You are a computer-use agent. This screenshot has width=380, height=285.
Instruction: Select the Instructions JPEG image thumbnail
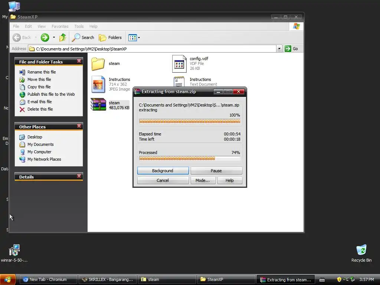point(98,84)
